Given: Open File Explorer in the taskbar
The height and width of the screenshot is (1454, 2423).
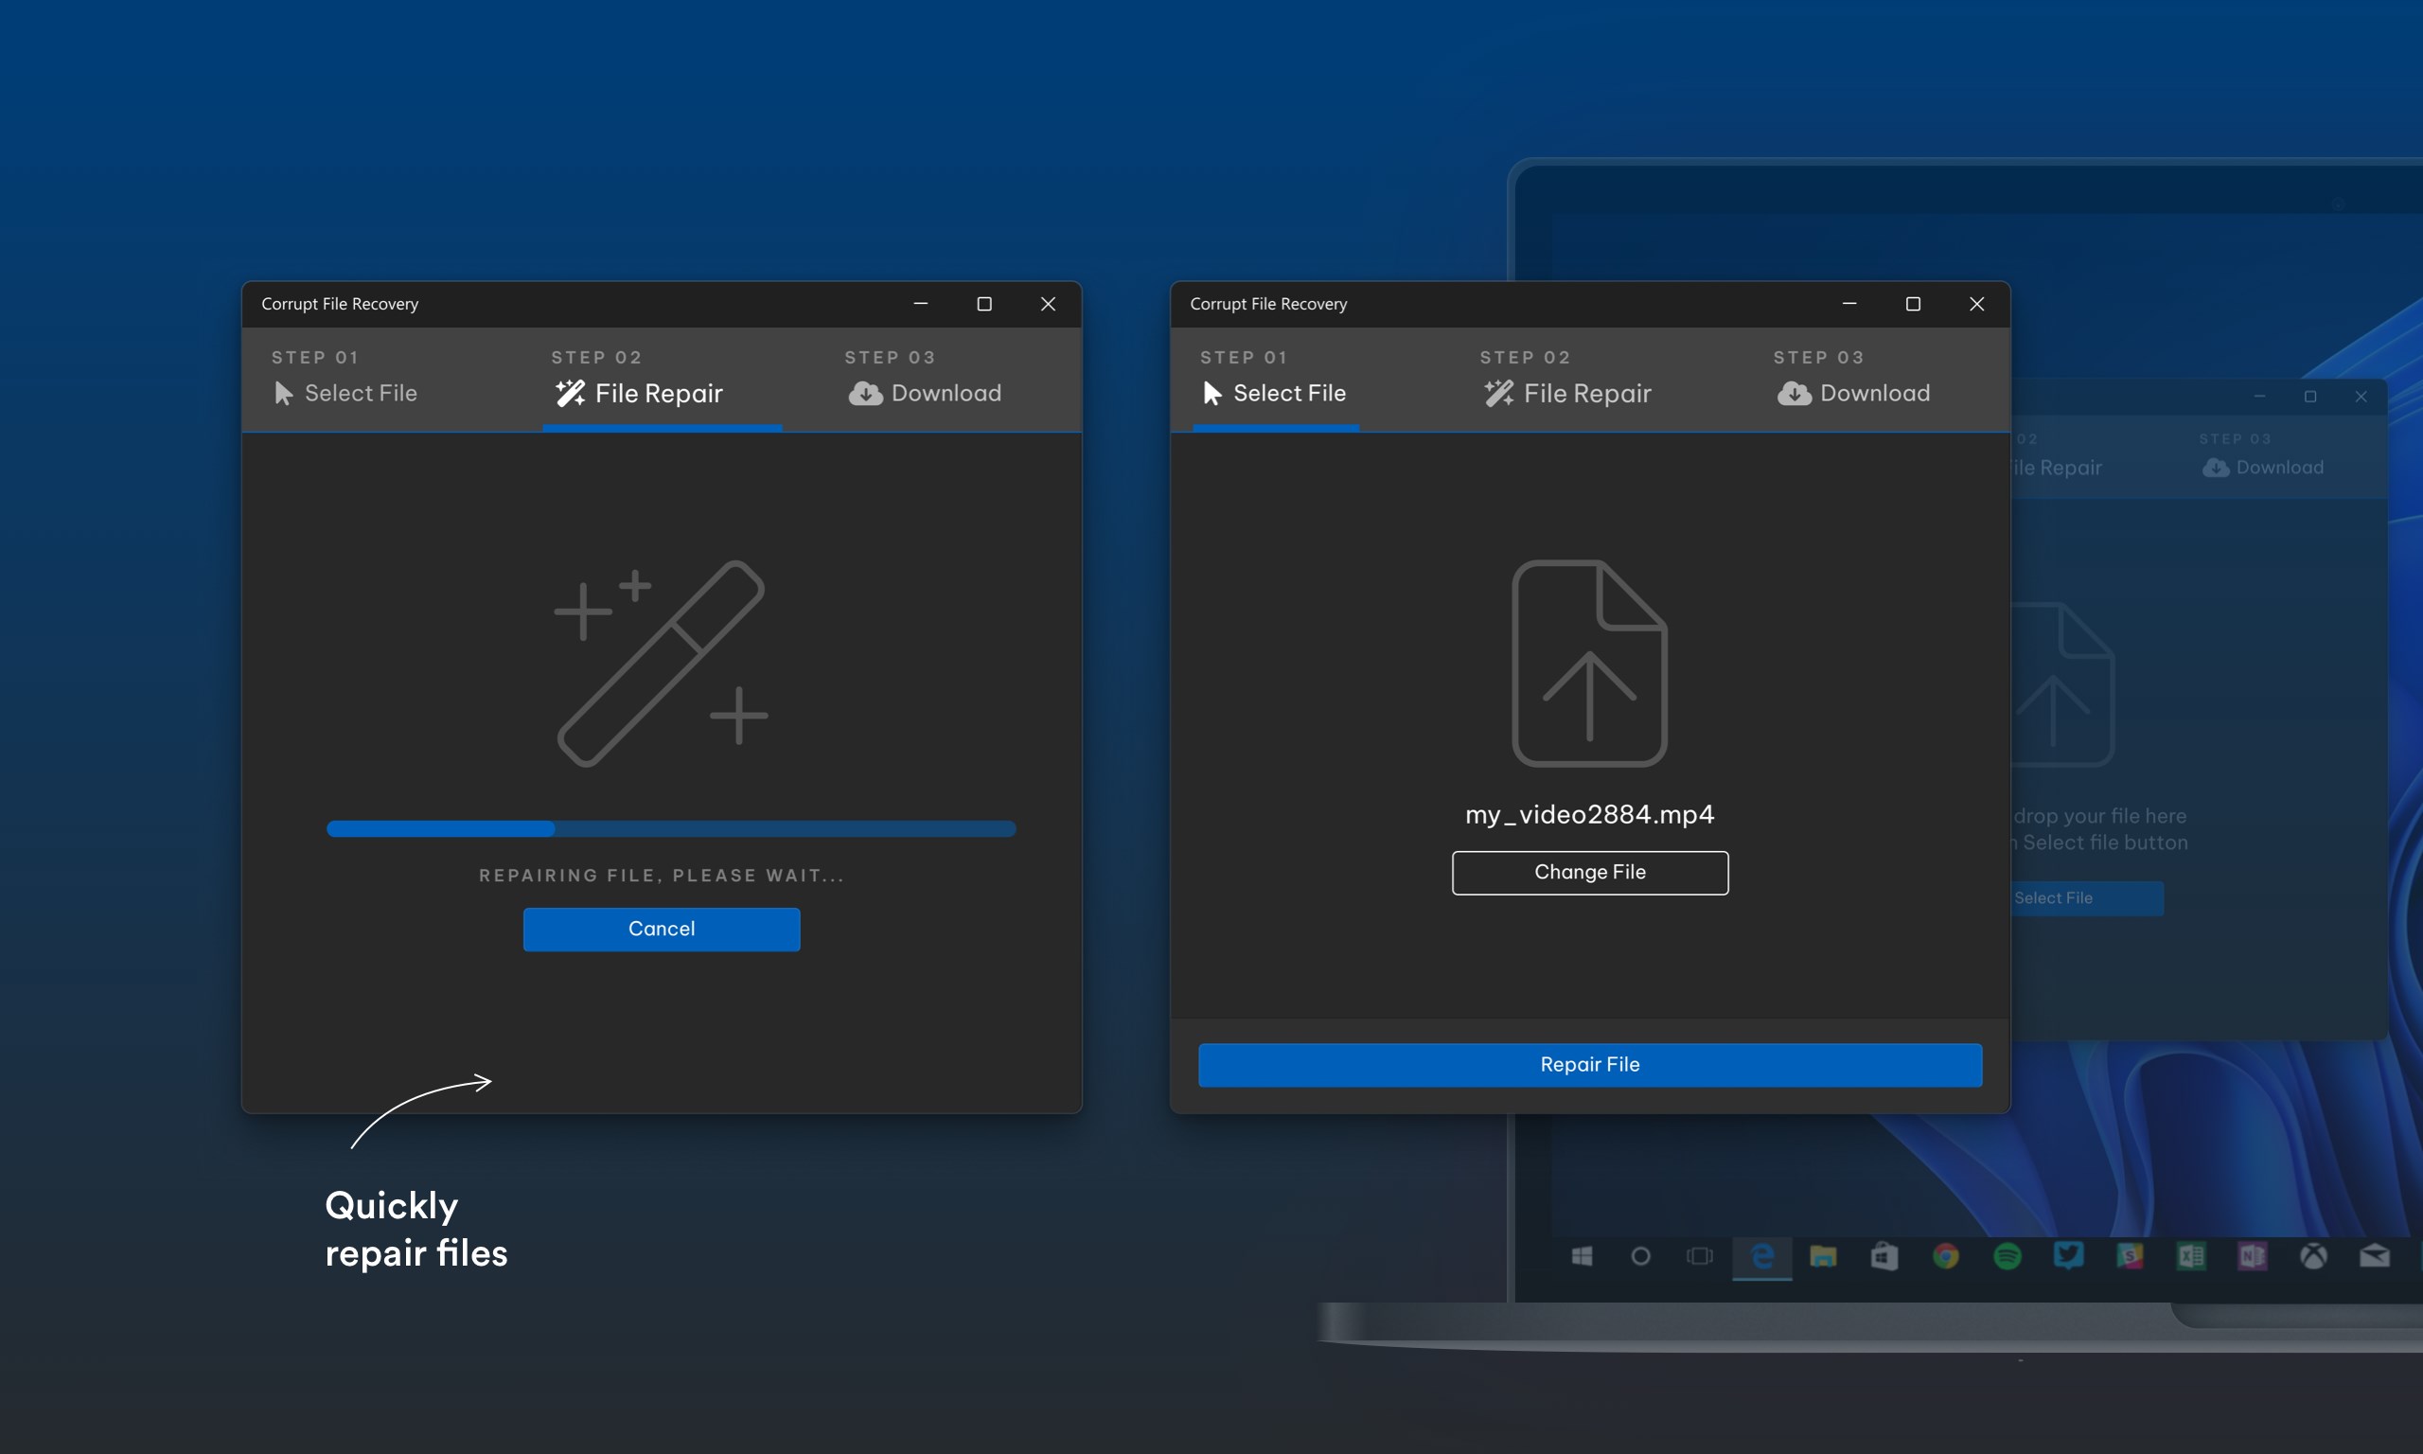Looking at the screenshot, I should coord(1823,1256).
